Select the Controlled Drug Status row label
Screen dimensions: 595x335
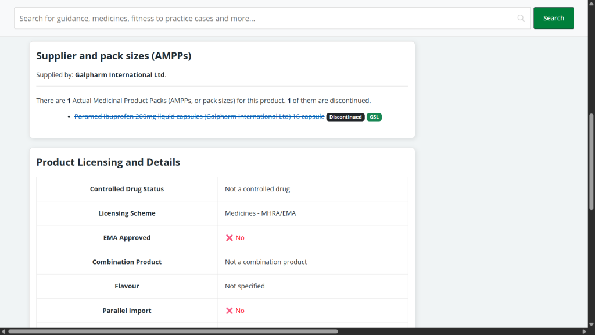coord(127,189)
